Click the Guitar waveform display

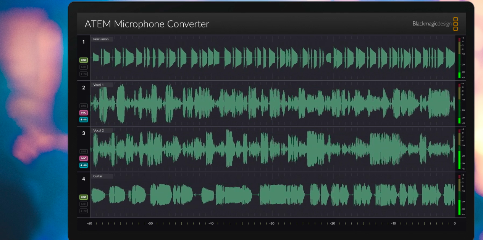point(273,195)
